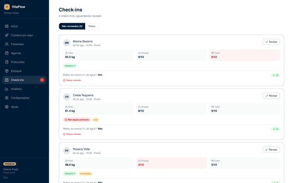
Task: Click the Rosana Vidal name
Action: [81, 149]
